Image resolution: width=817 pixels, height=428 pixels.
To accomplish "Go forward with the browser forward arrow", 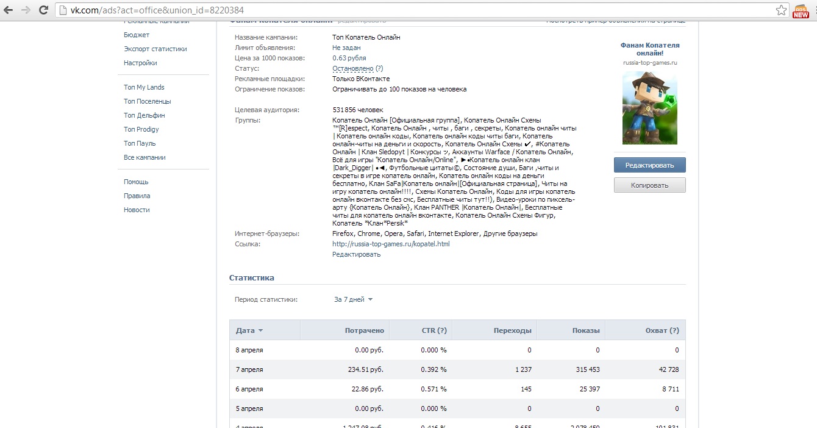I will pos(26,10).
